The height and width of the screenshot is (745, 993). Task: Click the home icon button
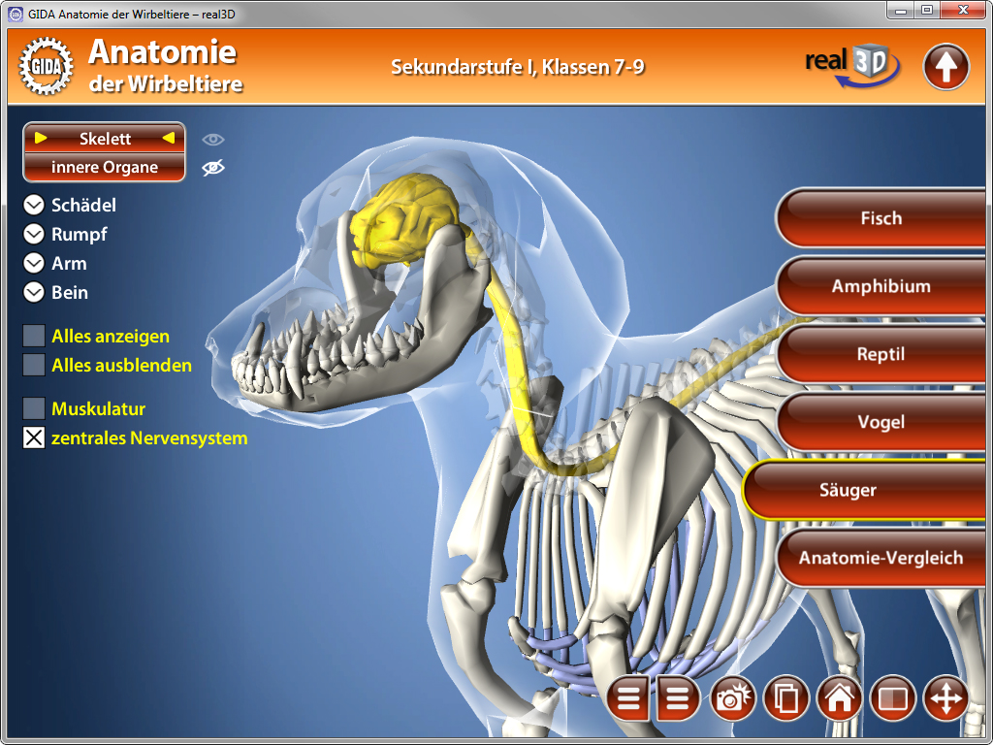[x=840, y=698]
